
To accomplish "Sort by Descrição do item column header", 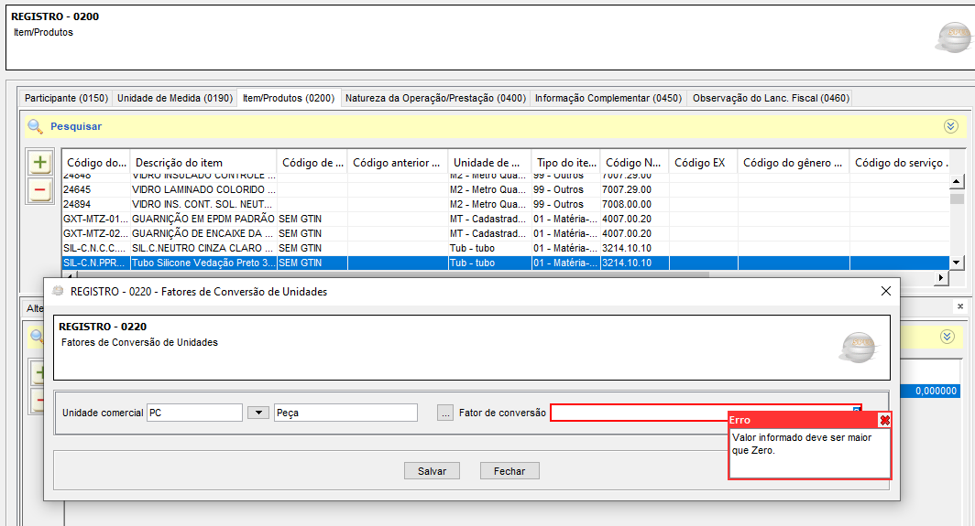I will tap(202, 163).
